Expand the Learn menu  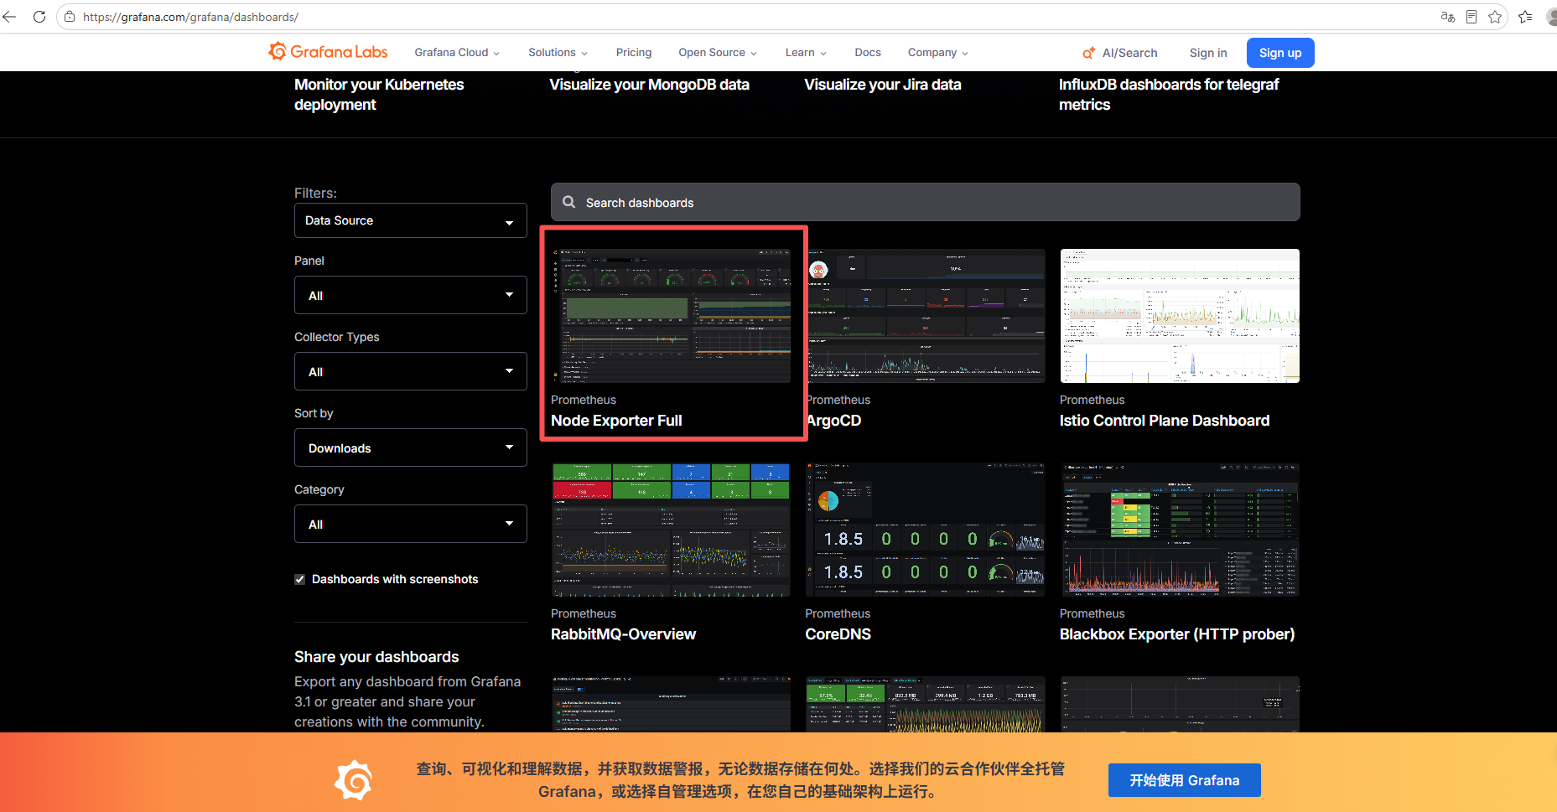tap(806, 52)
